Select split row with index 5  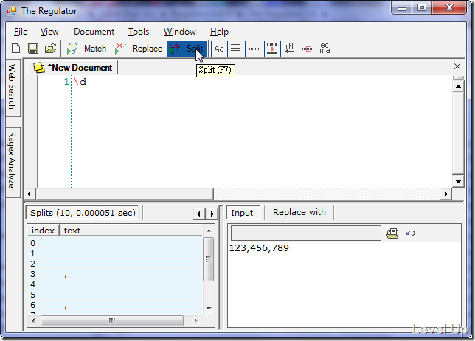(x=115, y=295)
